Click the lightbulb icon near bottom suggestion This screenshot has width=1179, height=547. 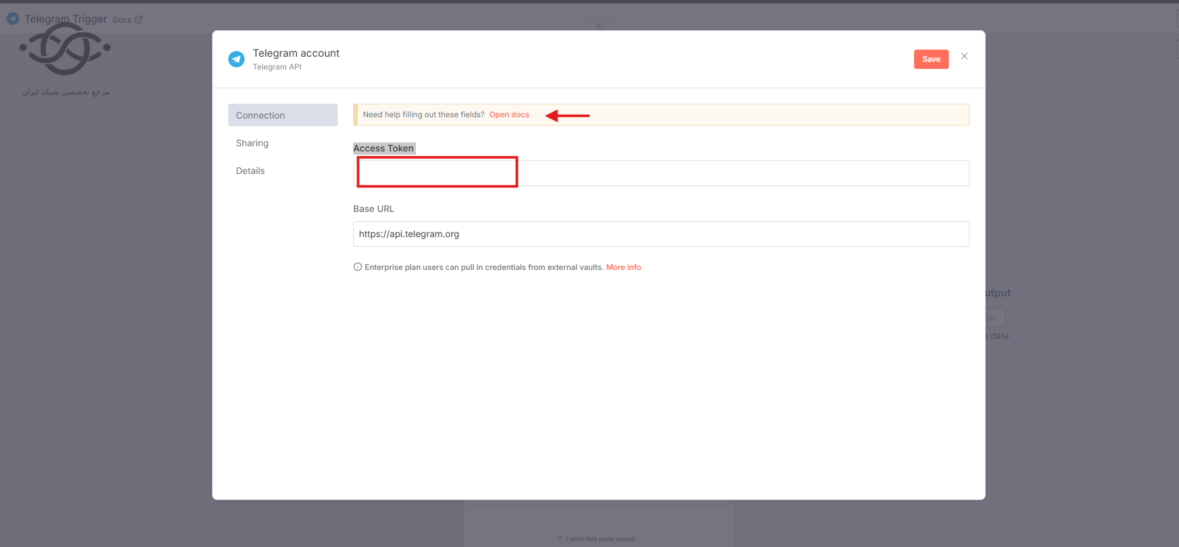click(x=560, y=539)
